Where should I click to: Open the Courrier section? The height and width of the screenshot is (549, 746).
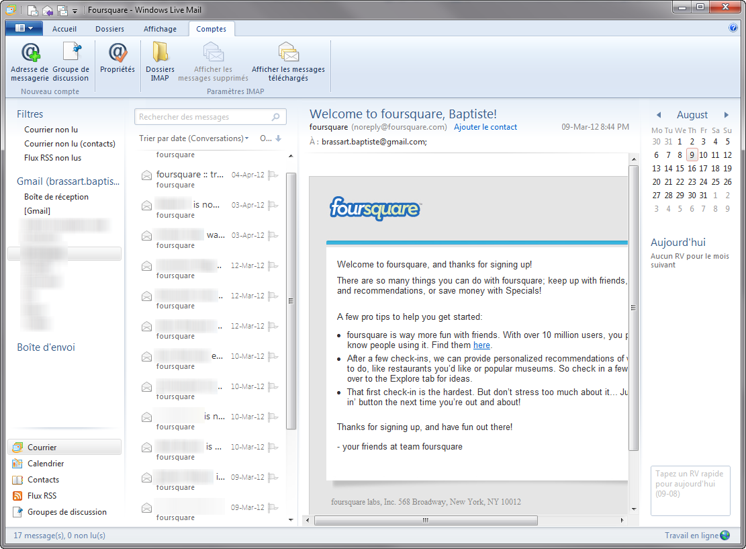64,447
